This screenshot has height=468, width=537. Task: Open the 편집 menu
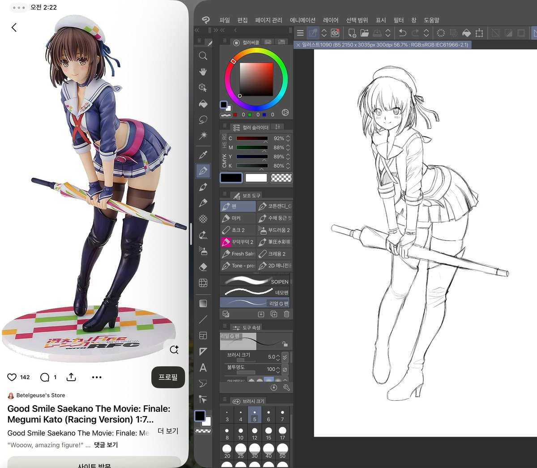tap(243, 20)
